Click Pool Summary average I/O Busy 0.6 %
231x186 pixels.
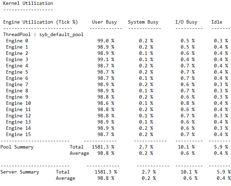point(188,153)
